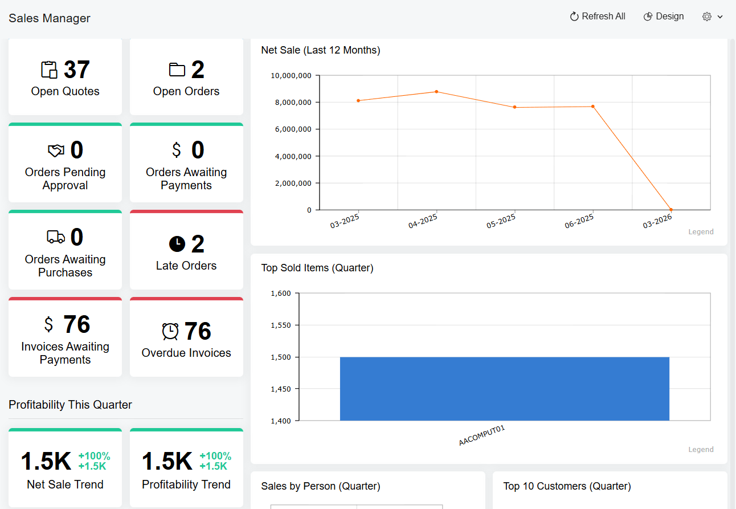Select the pie chart Design icon

tap(648, 16)
